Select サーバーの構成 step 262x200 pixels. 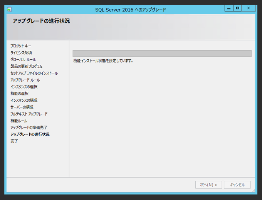(x=22, y=107)
